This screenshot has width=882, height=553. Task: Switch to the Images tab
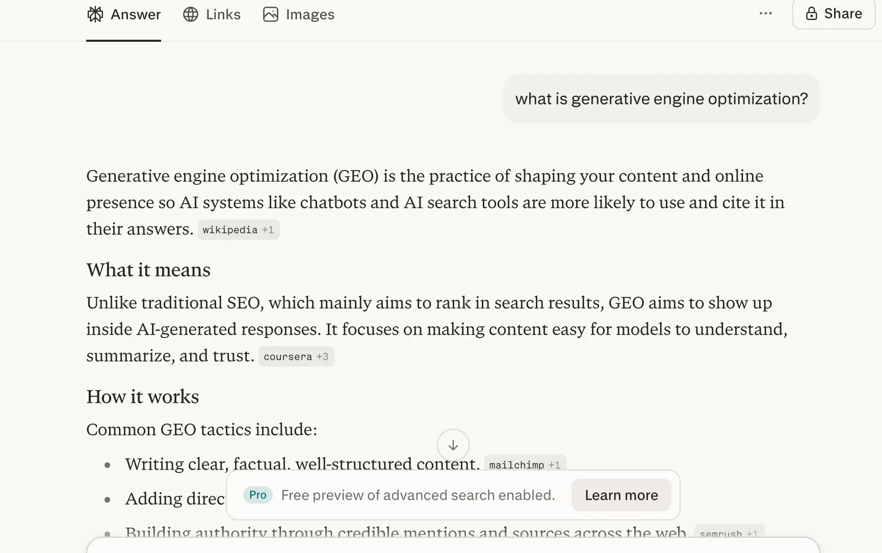point(299,14)
